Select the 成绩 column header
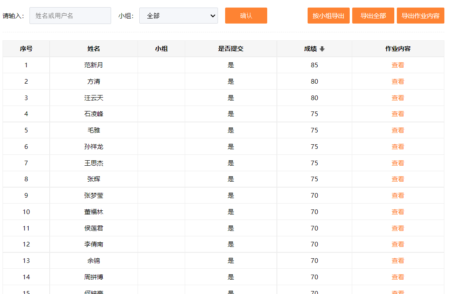This screenshot has height=294, width=449. click(310, 49)
